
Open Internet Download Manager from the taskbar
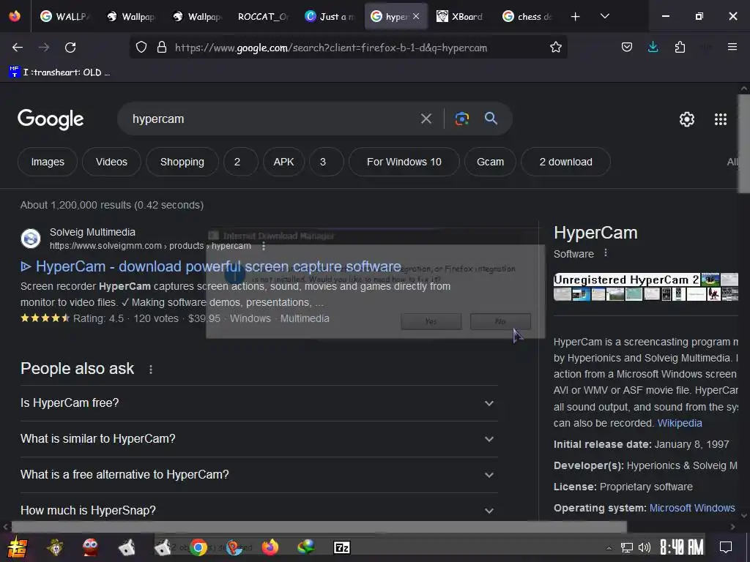(x=305, y=547)
